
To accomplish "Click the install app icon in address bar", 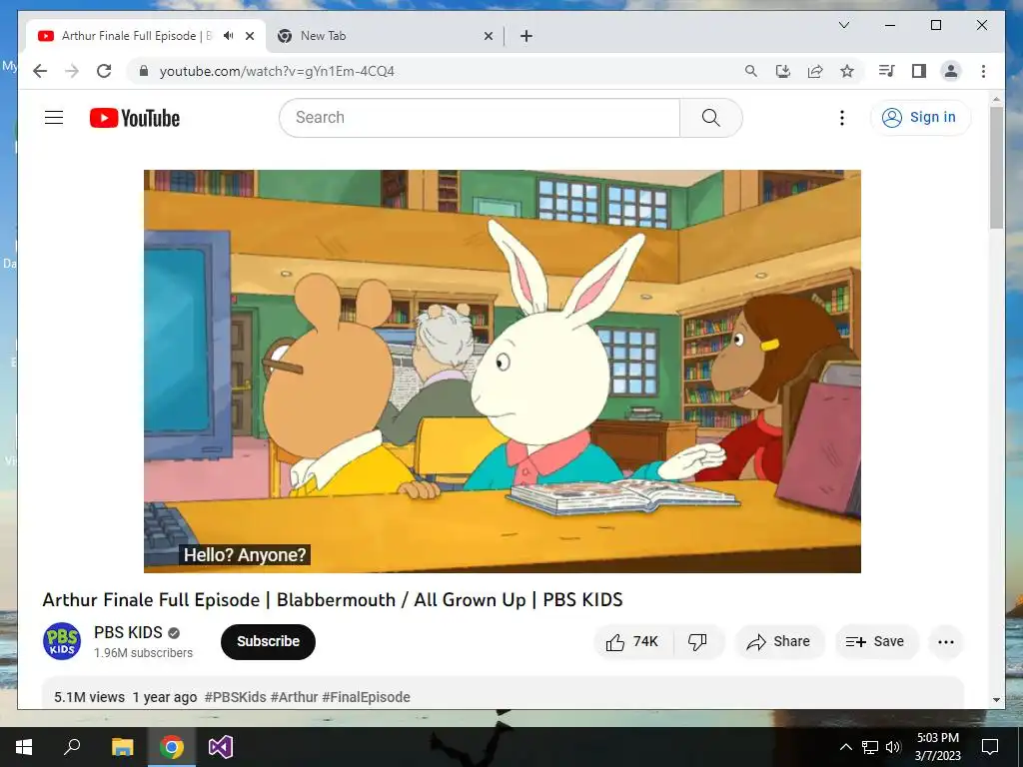I will [x=783, y=71].
